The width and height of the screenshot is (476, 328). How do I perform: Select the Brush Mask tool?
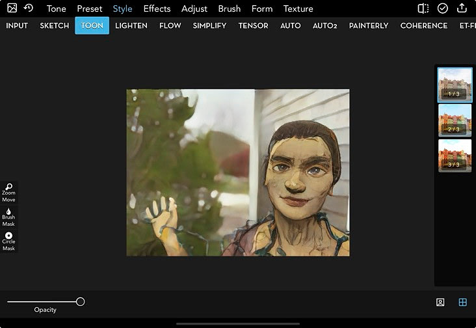point(9,217)
